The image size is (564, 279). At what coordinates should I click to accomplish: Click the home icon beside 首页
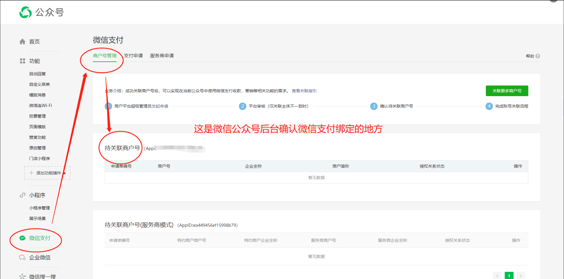[22, 41]
